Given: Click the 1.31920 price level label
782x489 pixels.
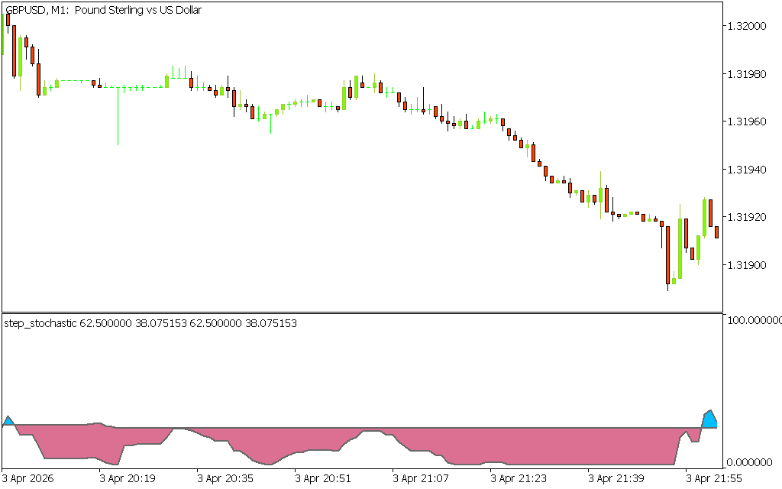Looking at the screenshot, I should pos(746,218).
